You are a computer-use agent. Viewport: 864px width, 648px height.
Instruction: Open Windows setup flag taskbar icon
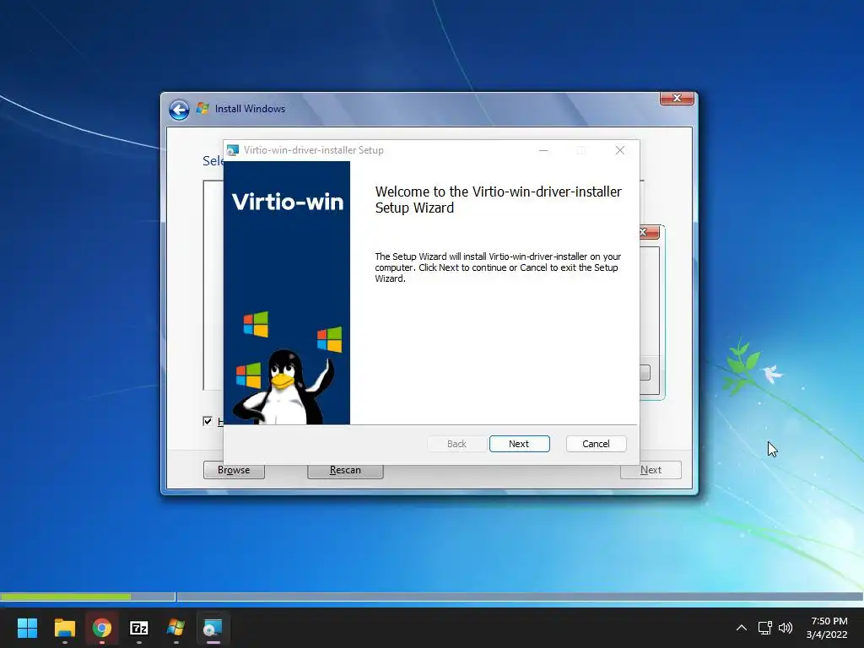[x=175, y=628]
